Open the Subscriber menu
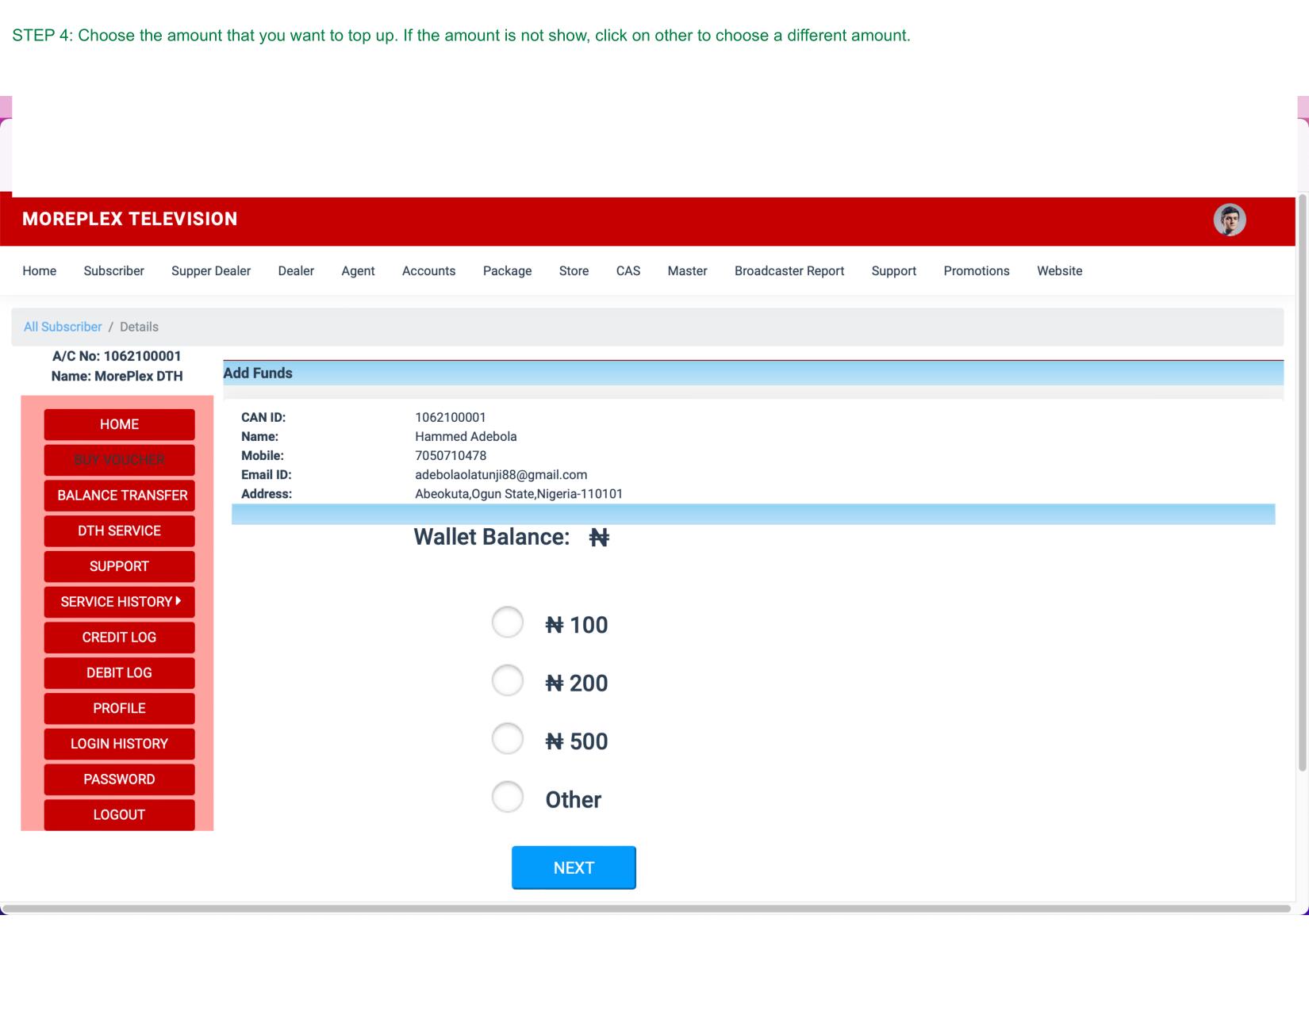The width and height of the screenshot is (1309, 1011). coord(114,271)
